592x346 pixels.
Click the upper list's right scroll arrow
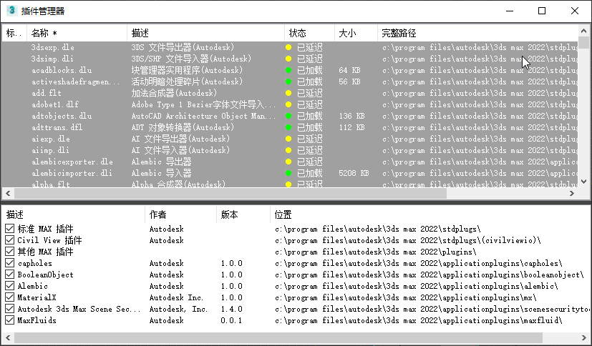pos(572,193)
